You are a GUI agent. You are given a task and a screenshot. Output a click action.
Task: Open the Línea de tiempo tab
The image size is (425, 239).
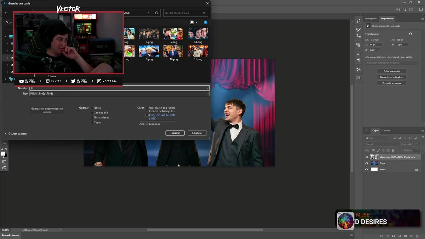(x=11, y=235)
